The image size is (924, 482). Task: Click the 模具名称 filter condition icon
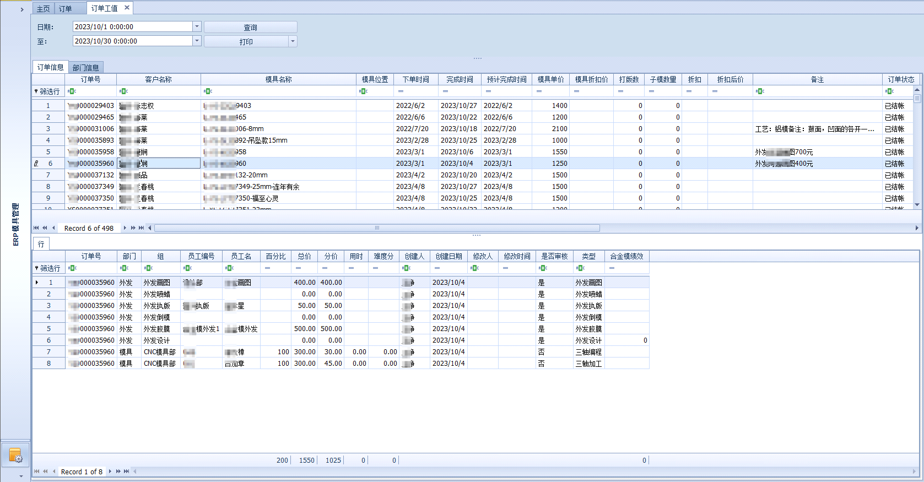click(208, 91)
